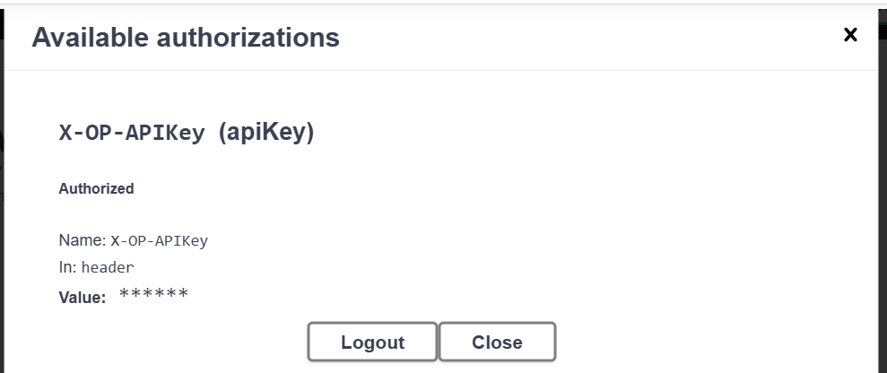Viewport: 887px width, 373px height.
Task: Click the blank space right of Close button
Action: 700,343
